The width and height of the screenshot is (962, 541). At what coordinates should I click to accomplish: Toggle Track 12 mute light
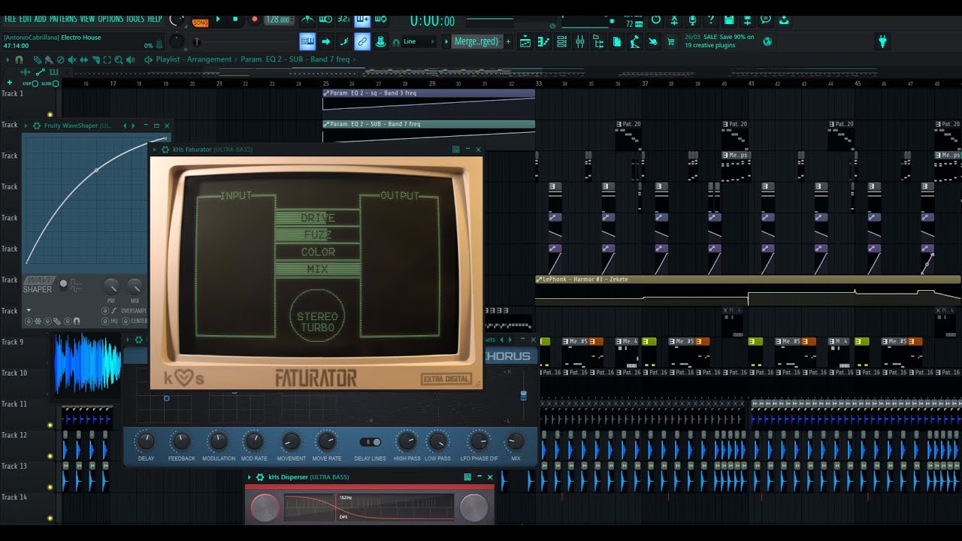tap(50, 456)
